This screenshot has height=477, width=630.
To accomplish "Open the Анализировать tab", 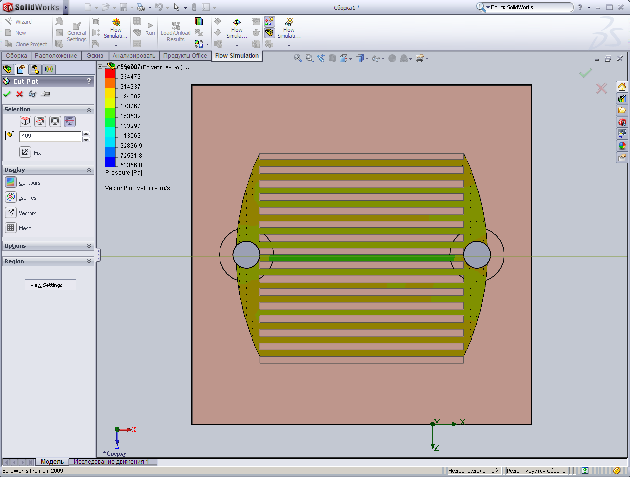I will tap(134, 56).
